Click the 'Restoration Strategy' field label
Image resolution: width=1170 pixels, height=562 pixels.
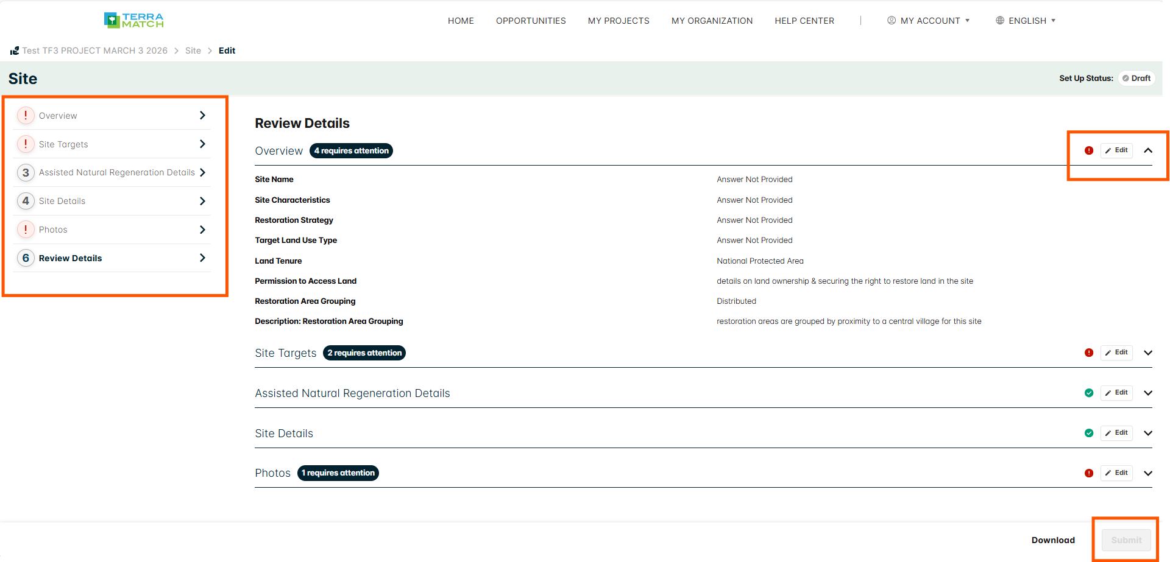294,220
